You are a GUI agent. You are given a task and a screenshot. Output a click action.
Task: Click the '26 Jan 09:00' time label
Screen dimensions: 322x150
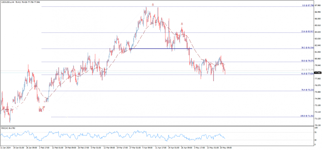tap(31, 148)
